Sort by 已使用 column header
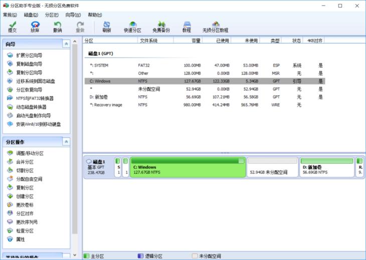The height and width of the screenshot is (260, 366). pos(217,41)
